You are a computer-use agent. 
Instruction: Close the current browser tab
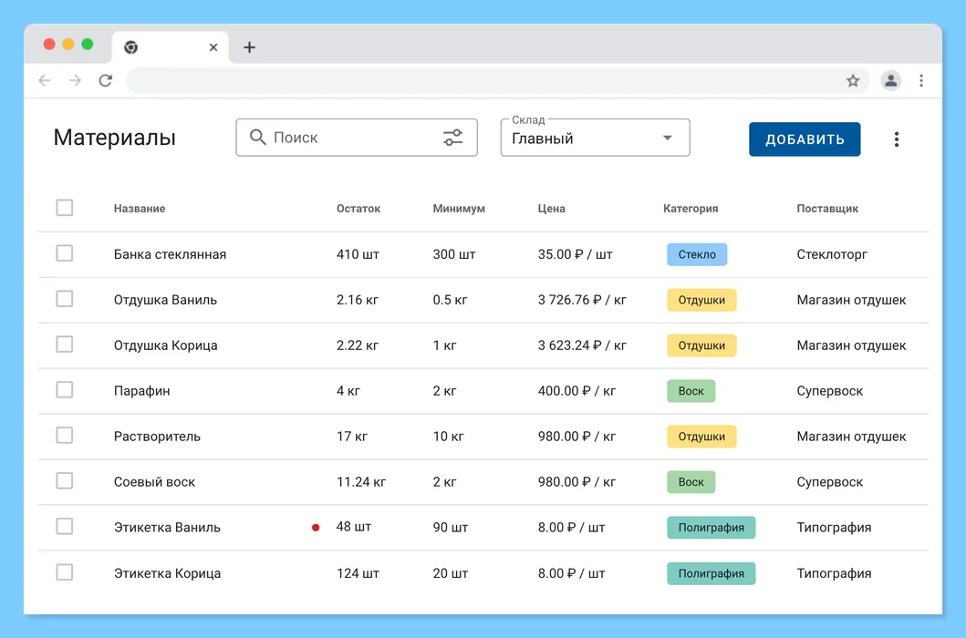coord(213,47)
